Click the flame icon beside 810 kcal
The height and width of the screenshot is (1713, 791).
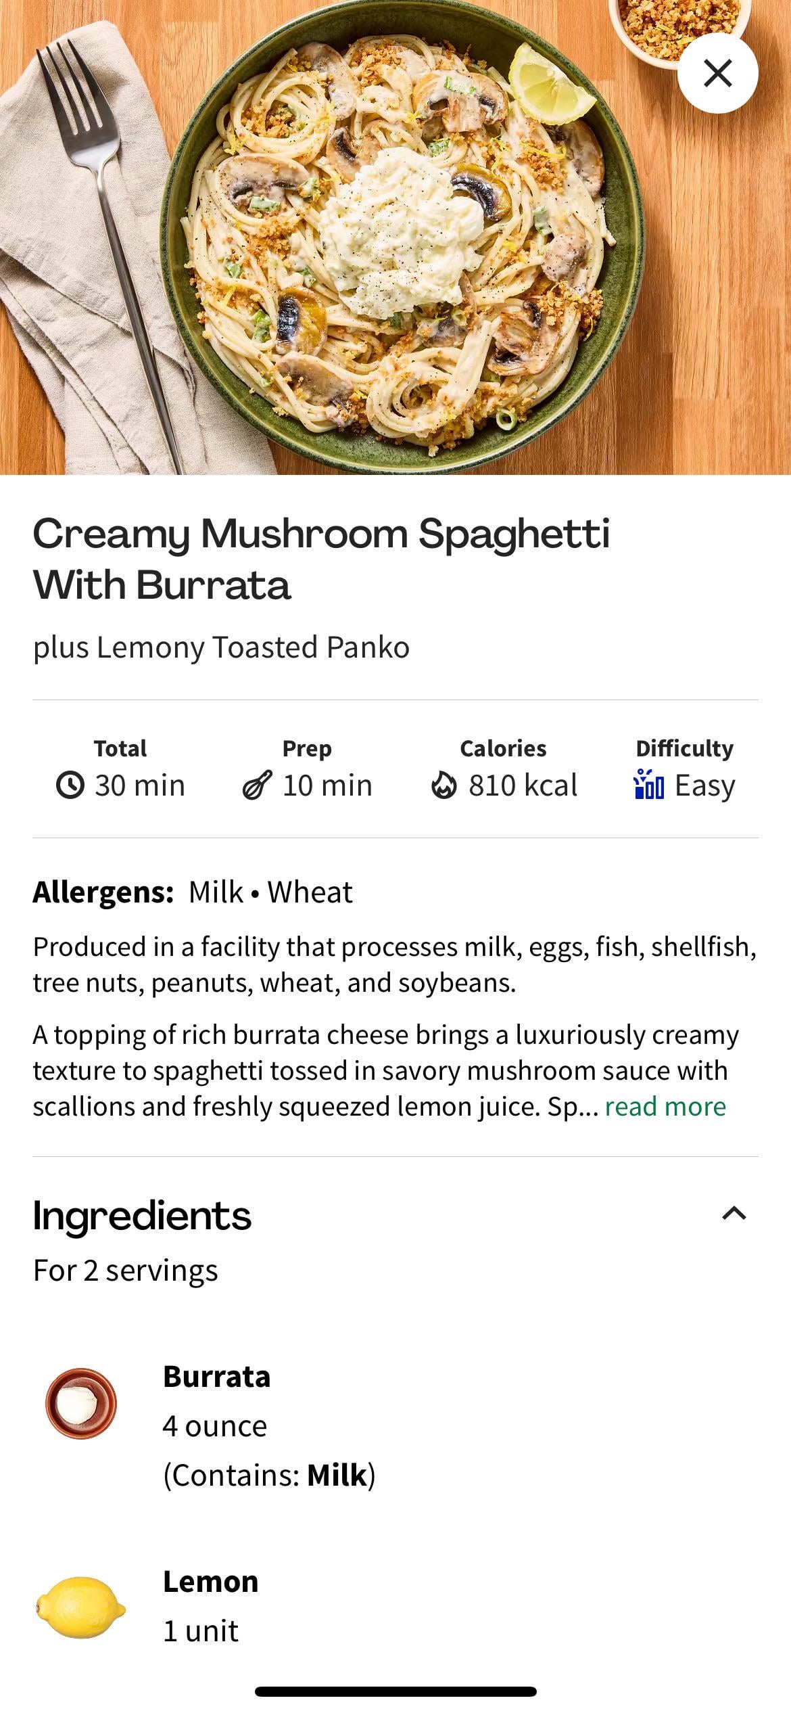point(444,785)
